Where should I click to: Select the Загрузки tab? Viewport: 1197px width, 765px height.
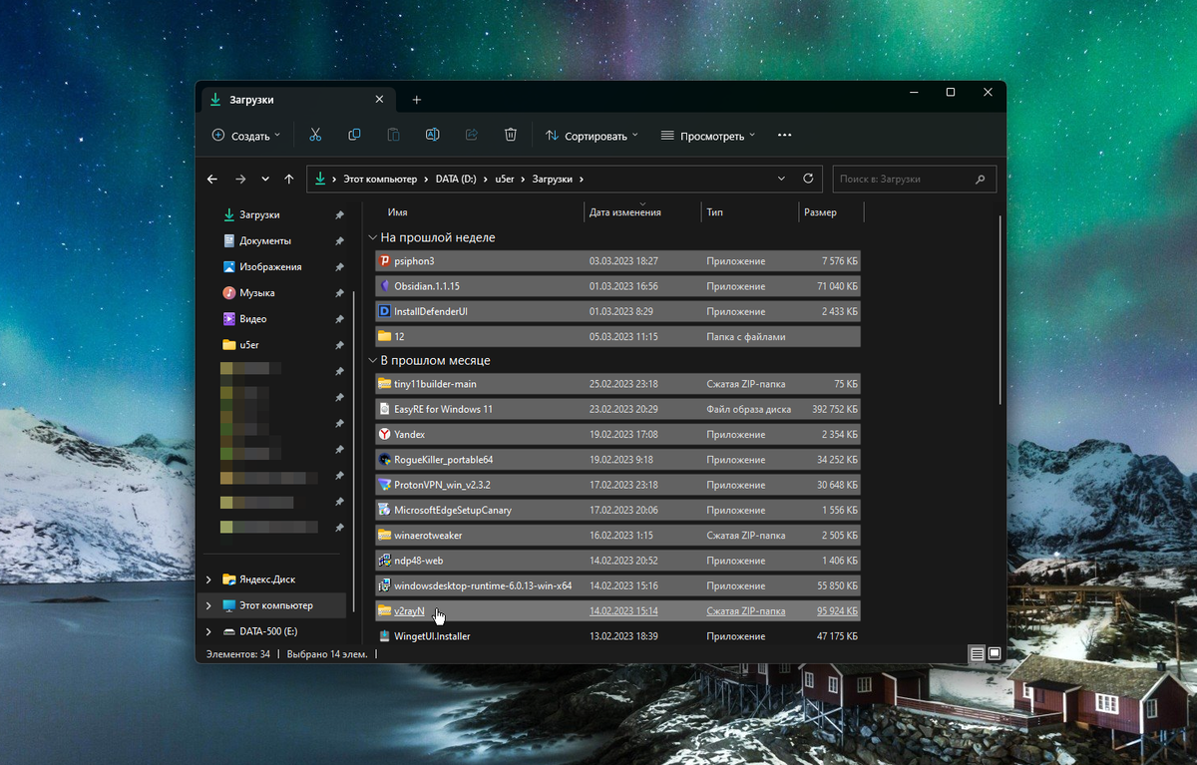[x=298, y=100]
